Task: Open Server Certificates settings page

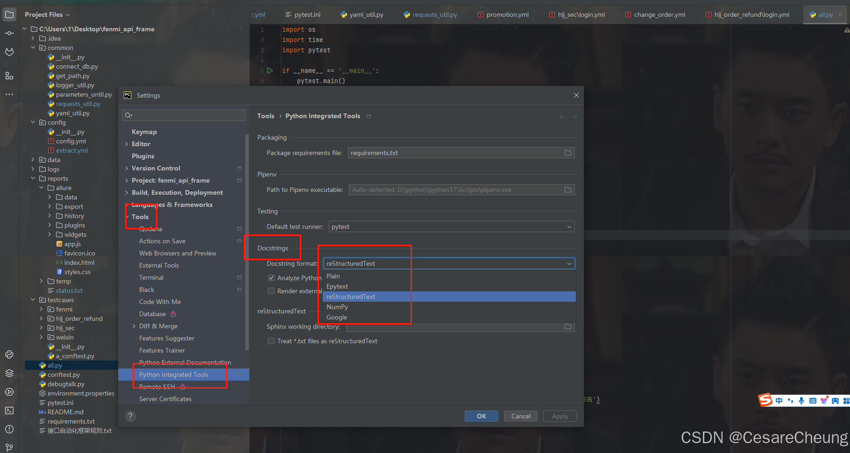Action: coord(165,399)
